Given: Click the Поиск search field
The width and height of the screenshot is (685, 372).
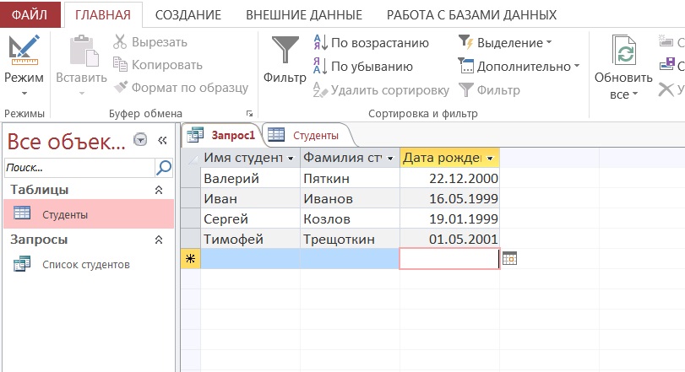Looking at the screenshot, I should (x=79, y=168).
